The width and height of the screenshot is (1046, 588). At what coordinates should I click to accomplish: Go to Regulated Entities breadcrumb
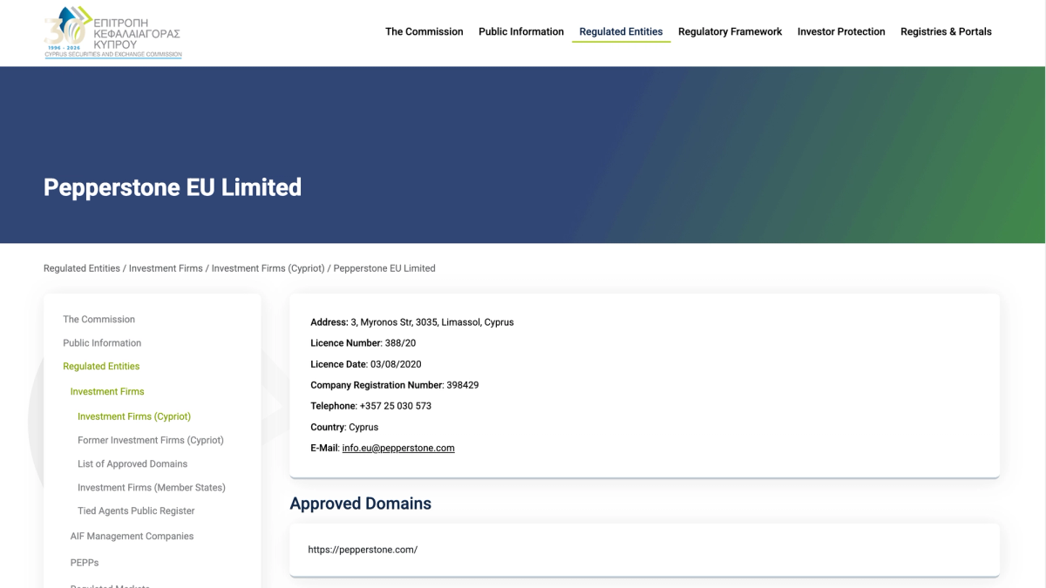click(x=82, y=268)
